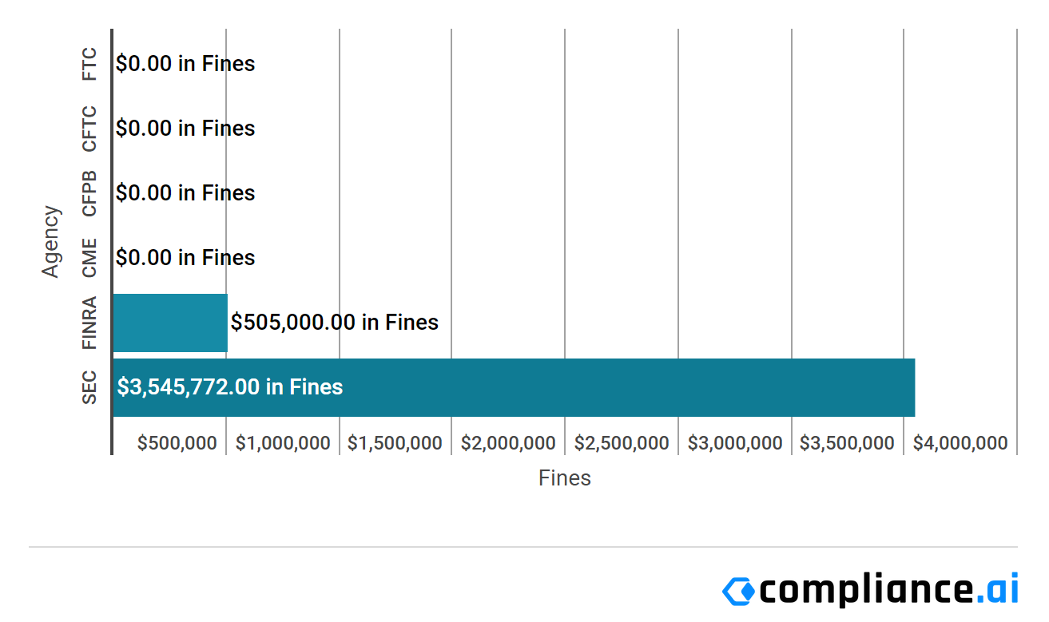Select the FTC agency axis label

89,64
